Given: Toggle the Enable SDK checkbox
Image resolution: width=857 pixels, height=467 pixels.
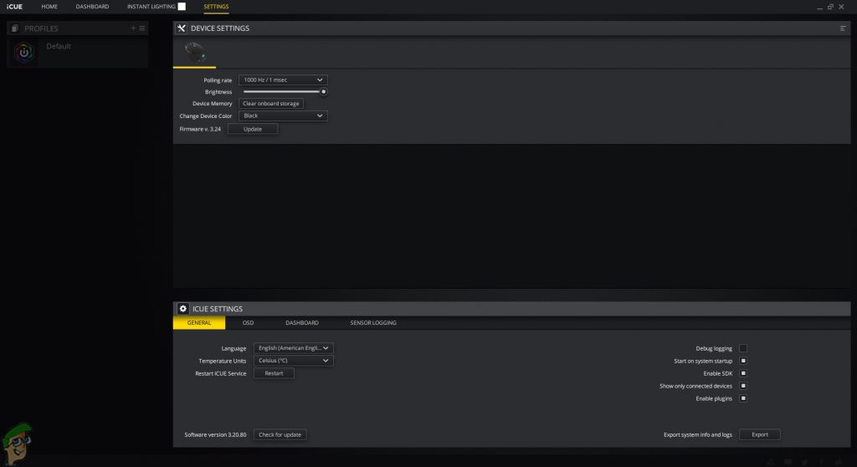Looking at the screenshot, I should tap(743, 373).
